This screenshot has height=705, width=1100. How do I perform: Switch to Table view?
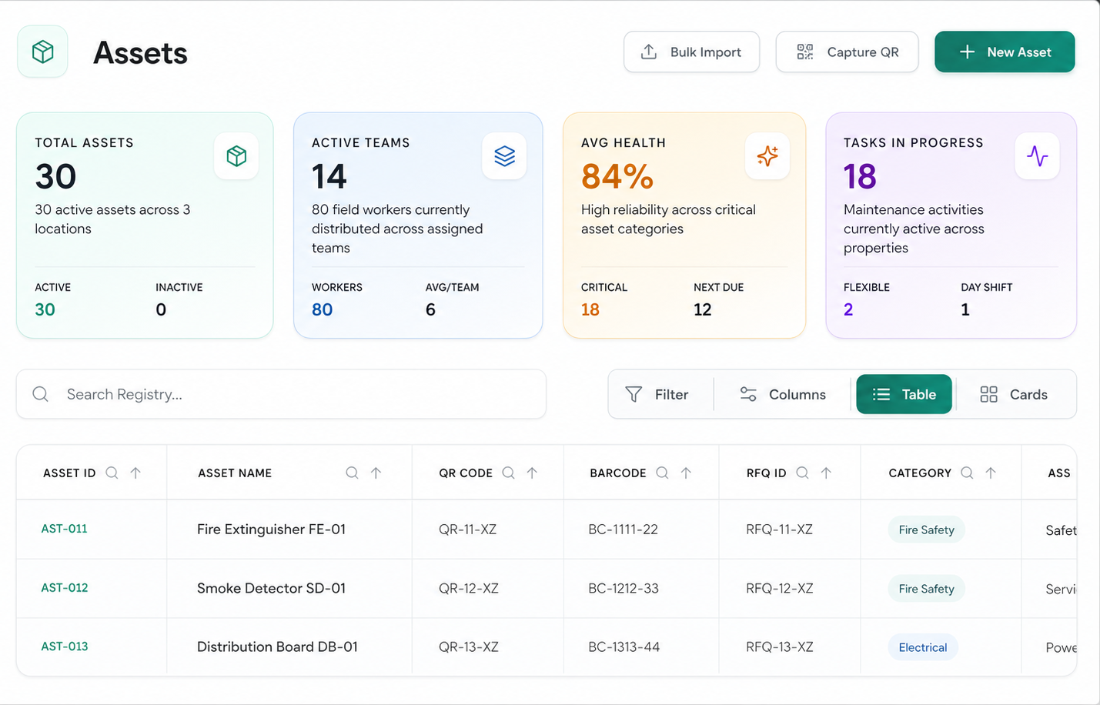[904, 394]
